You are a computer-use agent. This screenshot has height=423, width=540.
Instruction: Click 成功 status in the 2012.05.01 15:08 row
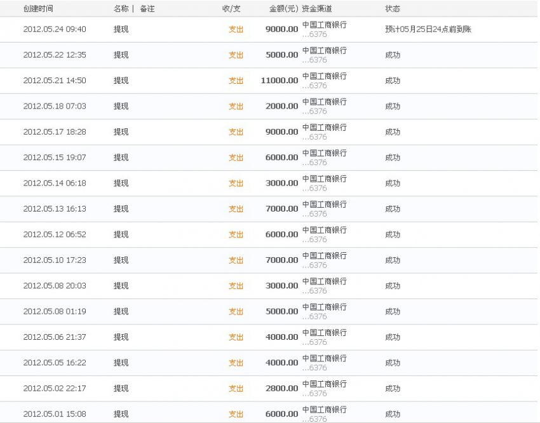[393, 414]
